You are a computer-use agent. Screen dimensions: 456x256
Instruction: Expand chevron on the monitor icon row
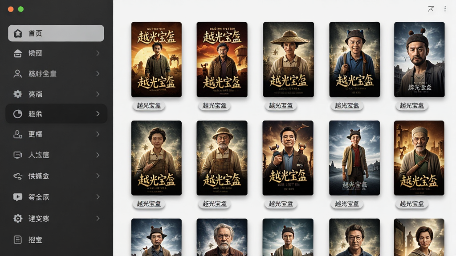(98, 155)
